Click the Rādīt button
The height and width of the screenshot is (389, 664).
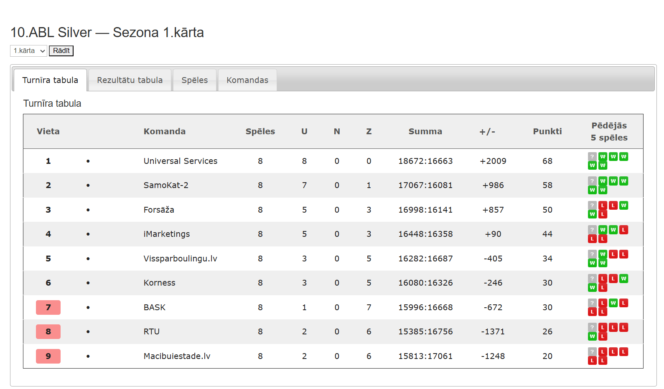click(x=61, y=51)
